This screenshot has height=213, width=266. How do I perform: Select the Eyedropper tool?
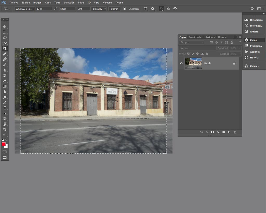tap(5, 54)
